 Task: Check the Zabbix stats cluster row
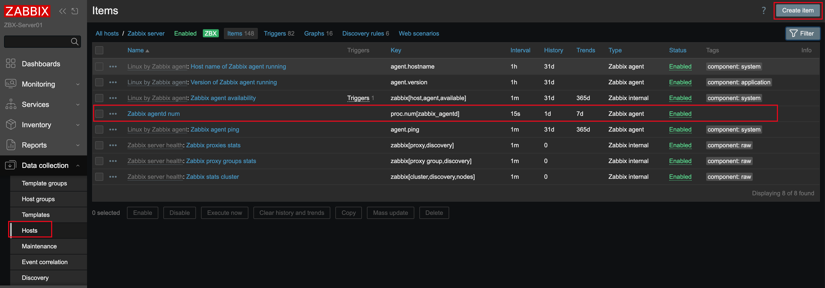[x=99, y=177]
